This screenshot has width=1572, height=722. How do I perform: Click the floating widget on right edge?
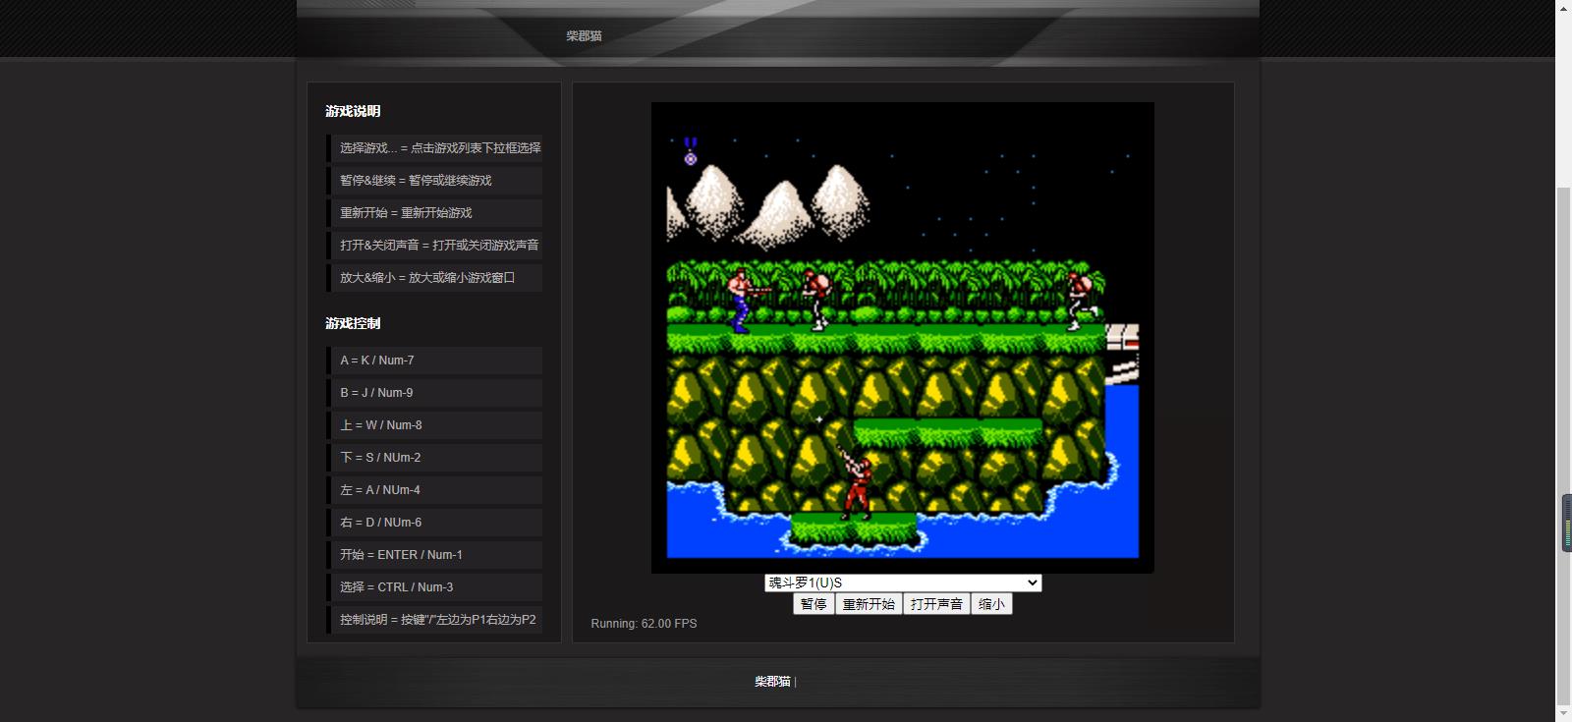point(1566,523)
